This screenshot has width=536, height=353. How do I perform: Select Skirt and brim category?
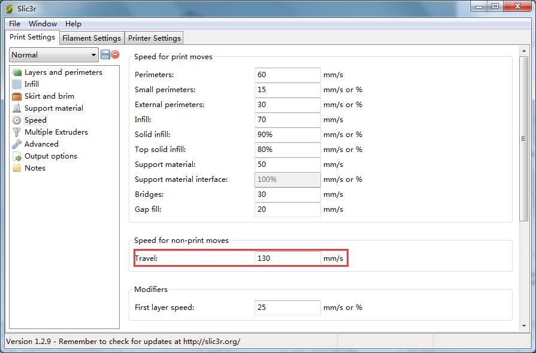49,96
